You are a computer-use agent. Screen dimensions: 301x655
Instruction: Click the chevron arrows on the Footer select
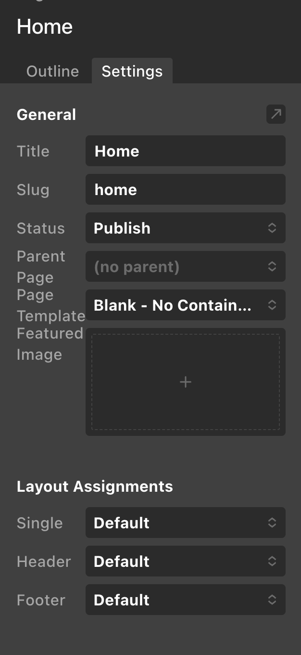[x=272, y=600]
